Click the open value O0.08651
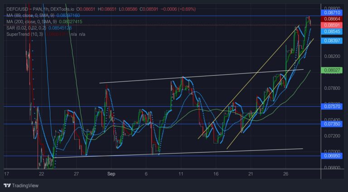The width and height of the screenshot is (348, 192). (86, 9)
